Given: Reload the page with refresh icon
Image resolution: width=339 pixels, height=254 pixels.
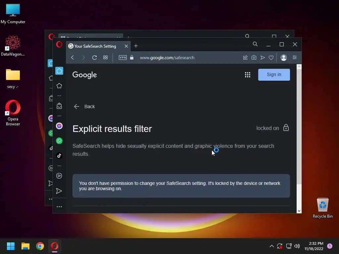Looking at the screenshot, I should 94,58.
